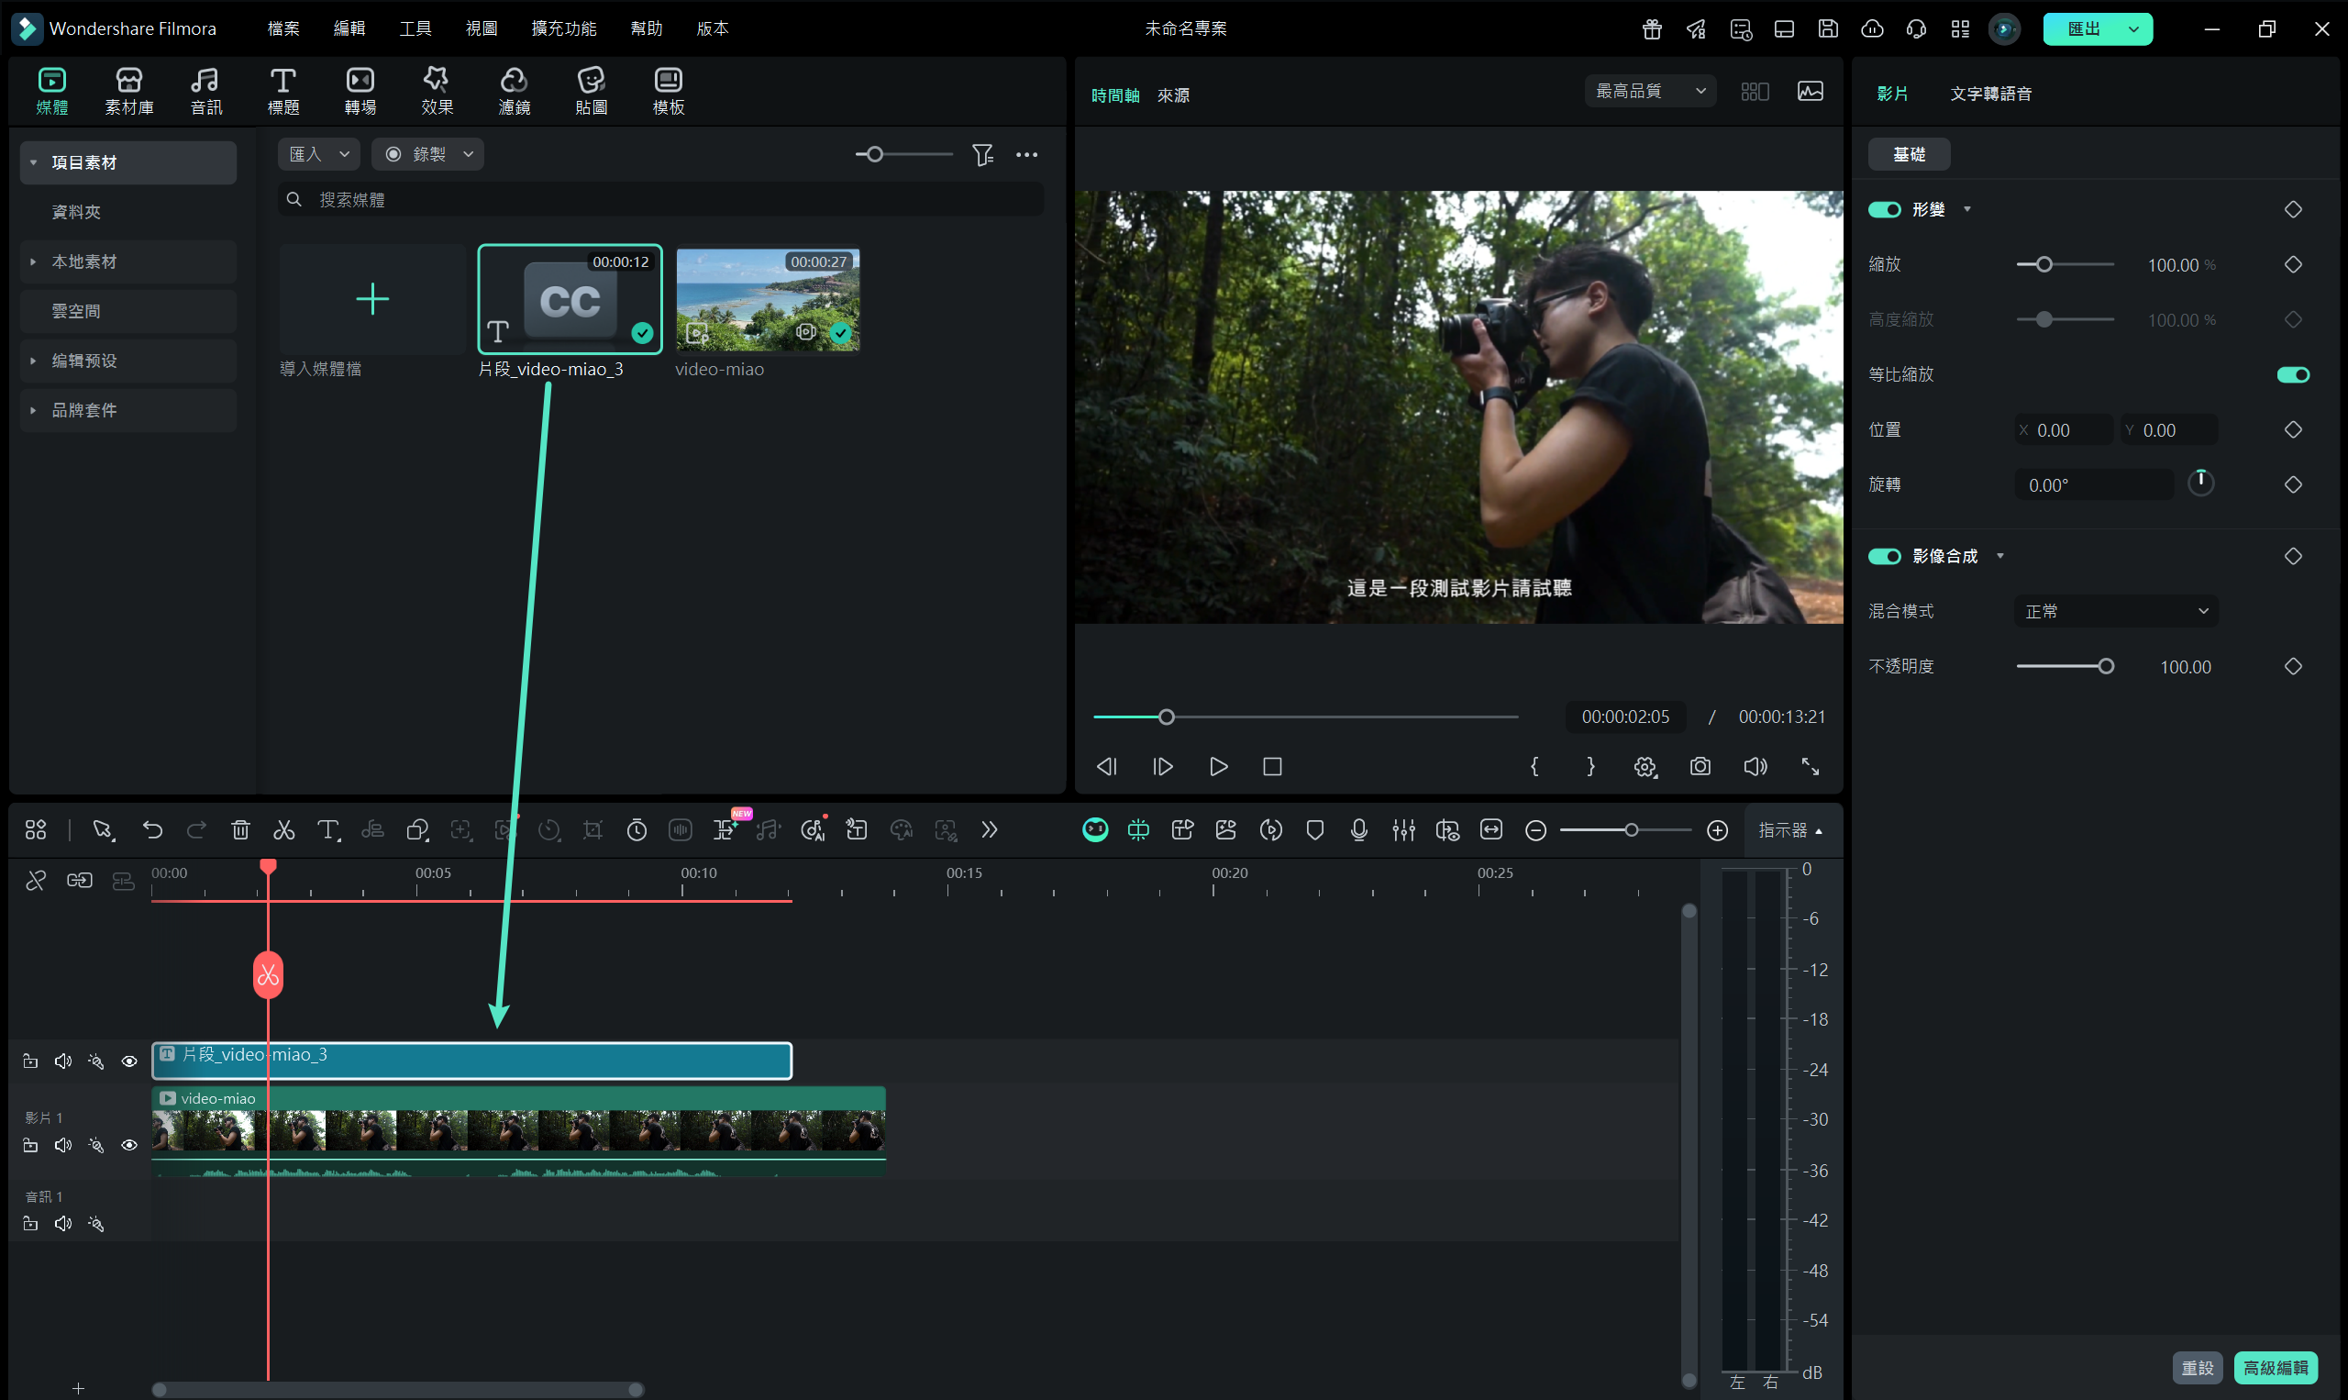Image resolution: width=2348 pixels, height=1400 pixels.
Task: Open the 工具 menu
Action: 415,28
